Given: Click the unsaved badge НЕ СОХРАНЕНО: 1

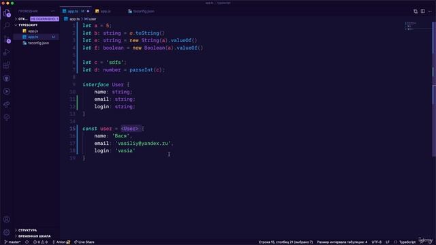Looking at the screenshot, I should tap(44, 19).
